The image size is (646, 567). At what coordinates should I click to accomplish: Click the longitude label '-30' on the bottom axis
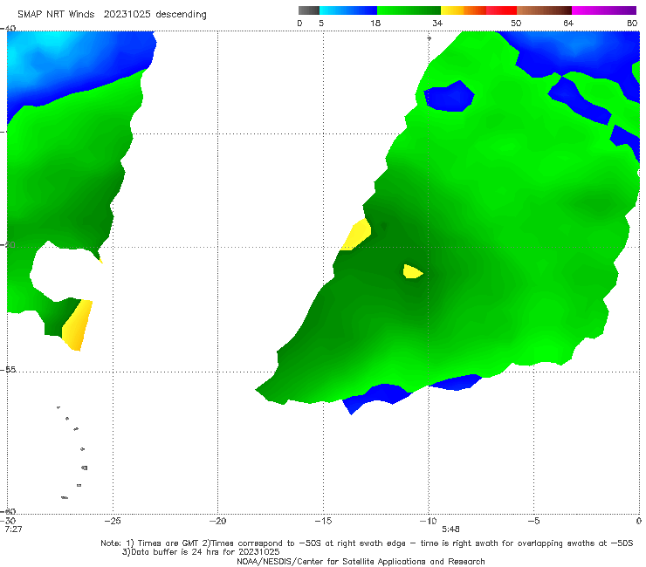9,521
